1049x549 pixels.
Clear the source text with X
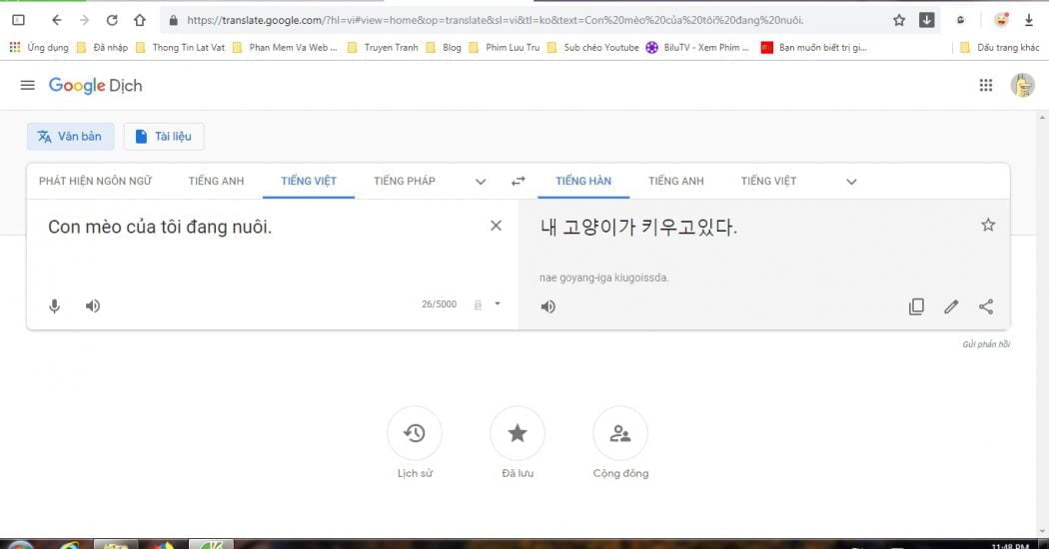pyautogui.click(x=496, y=226)
